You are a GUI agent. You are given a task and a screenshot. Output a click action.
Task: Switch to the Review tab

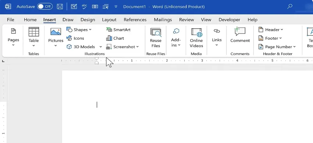coord(186,20)
